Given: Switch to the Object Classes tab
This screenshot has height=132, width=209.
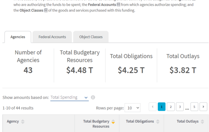Looking at the screenshot, I should (x=91, y=37).
